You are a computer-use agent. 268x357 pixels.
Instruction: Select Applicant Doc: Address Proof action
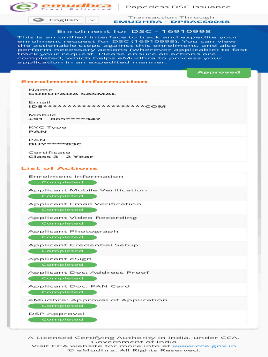pos(134,276)
